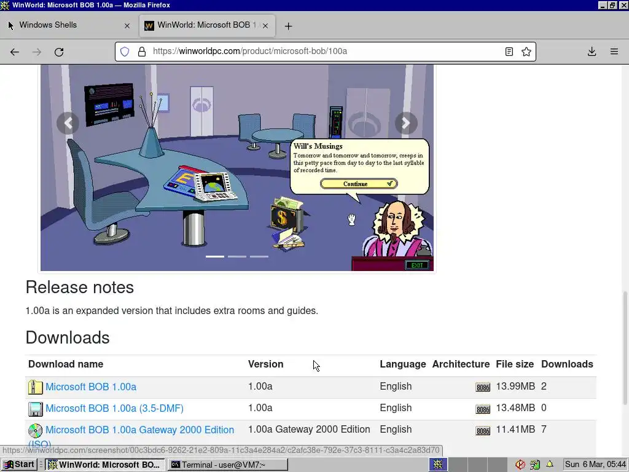Switch to Terminal - user@VM7 taskbar window
The width and height of the screenshot is (629, 472).
227,465
